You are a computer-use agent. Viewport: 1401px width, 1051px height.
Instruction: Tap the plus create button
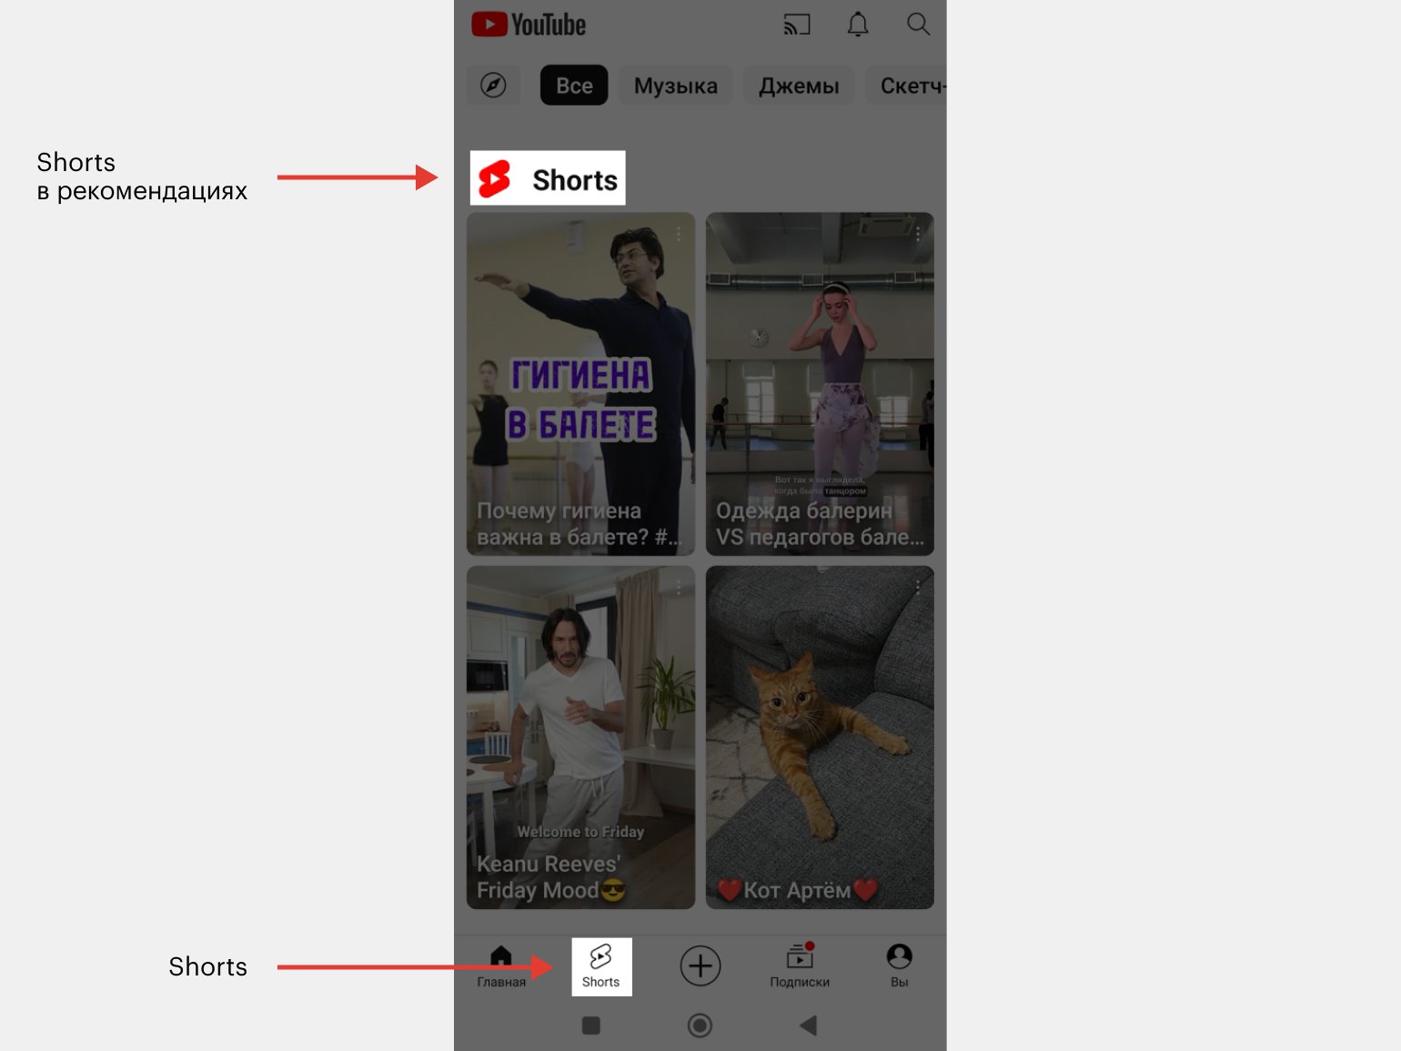pos(700,965)
